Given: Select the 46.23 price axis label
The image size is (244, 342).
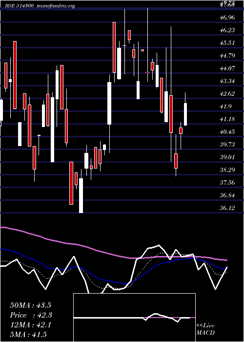Looking at the screenshot, I should pyautogui.click(x=227, y=30).
